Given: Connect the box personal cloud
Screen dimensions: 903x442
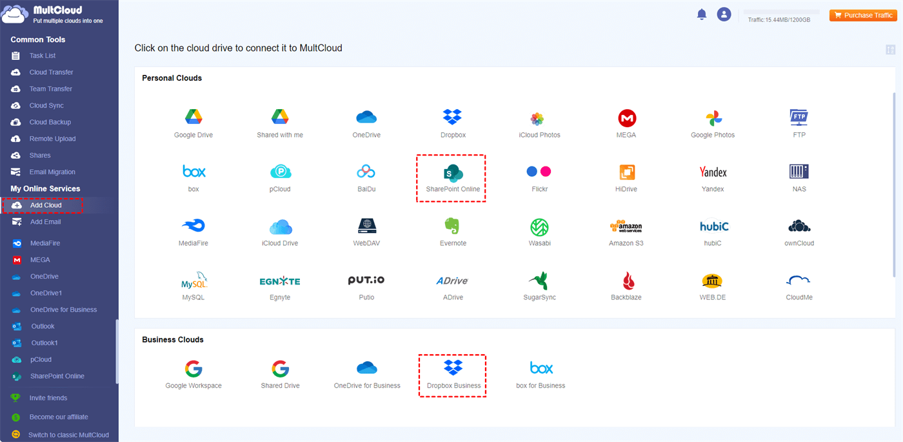Looking at the screenshot, I should (x=193, y=177).
